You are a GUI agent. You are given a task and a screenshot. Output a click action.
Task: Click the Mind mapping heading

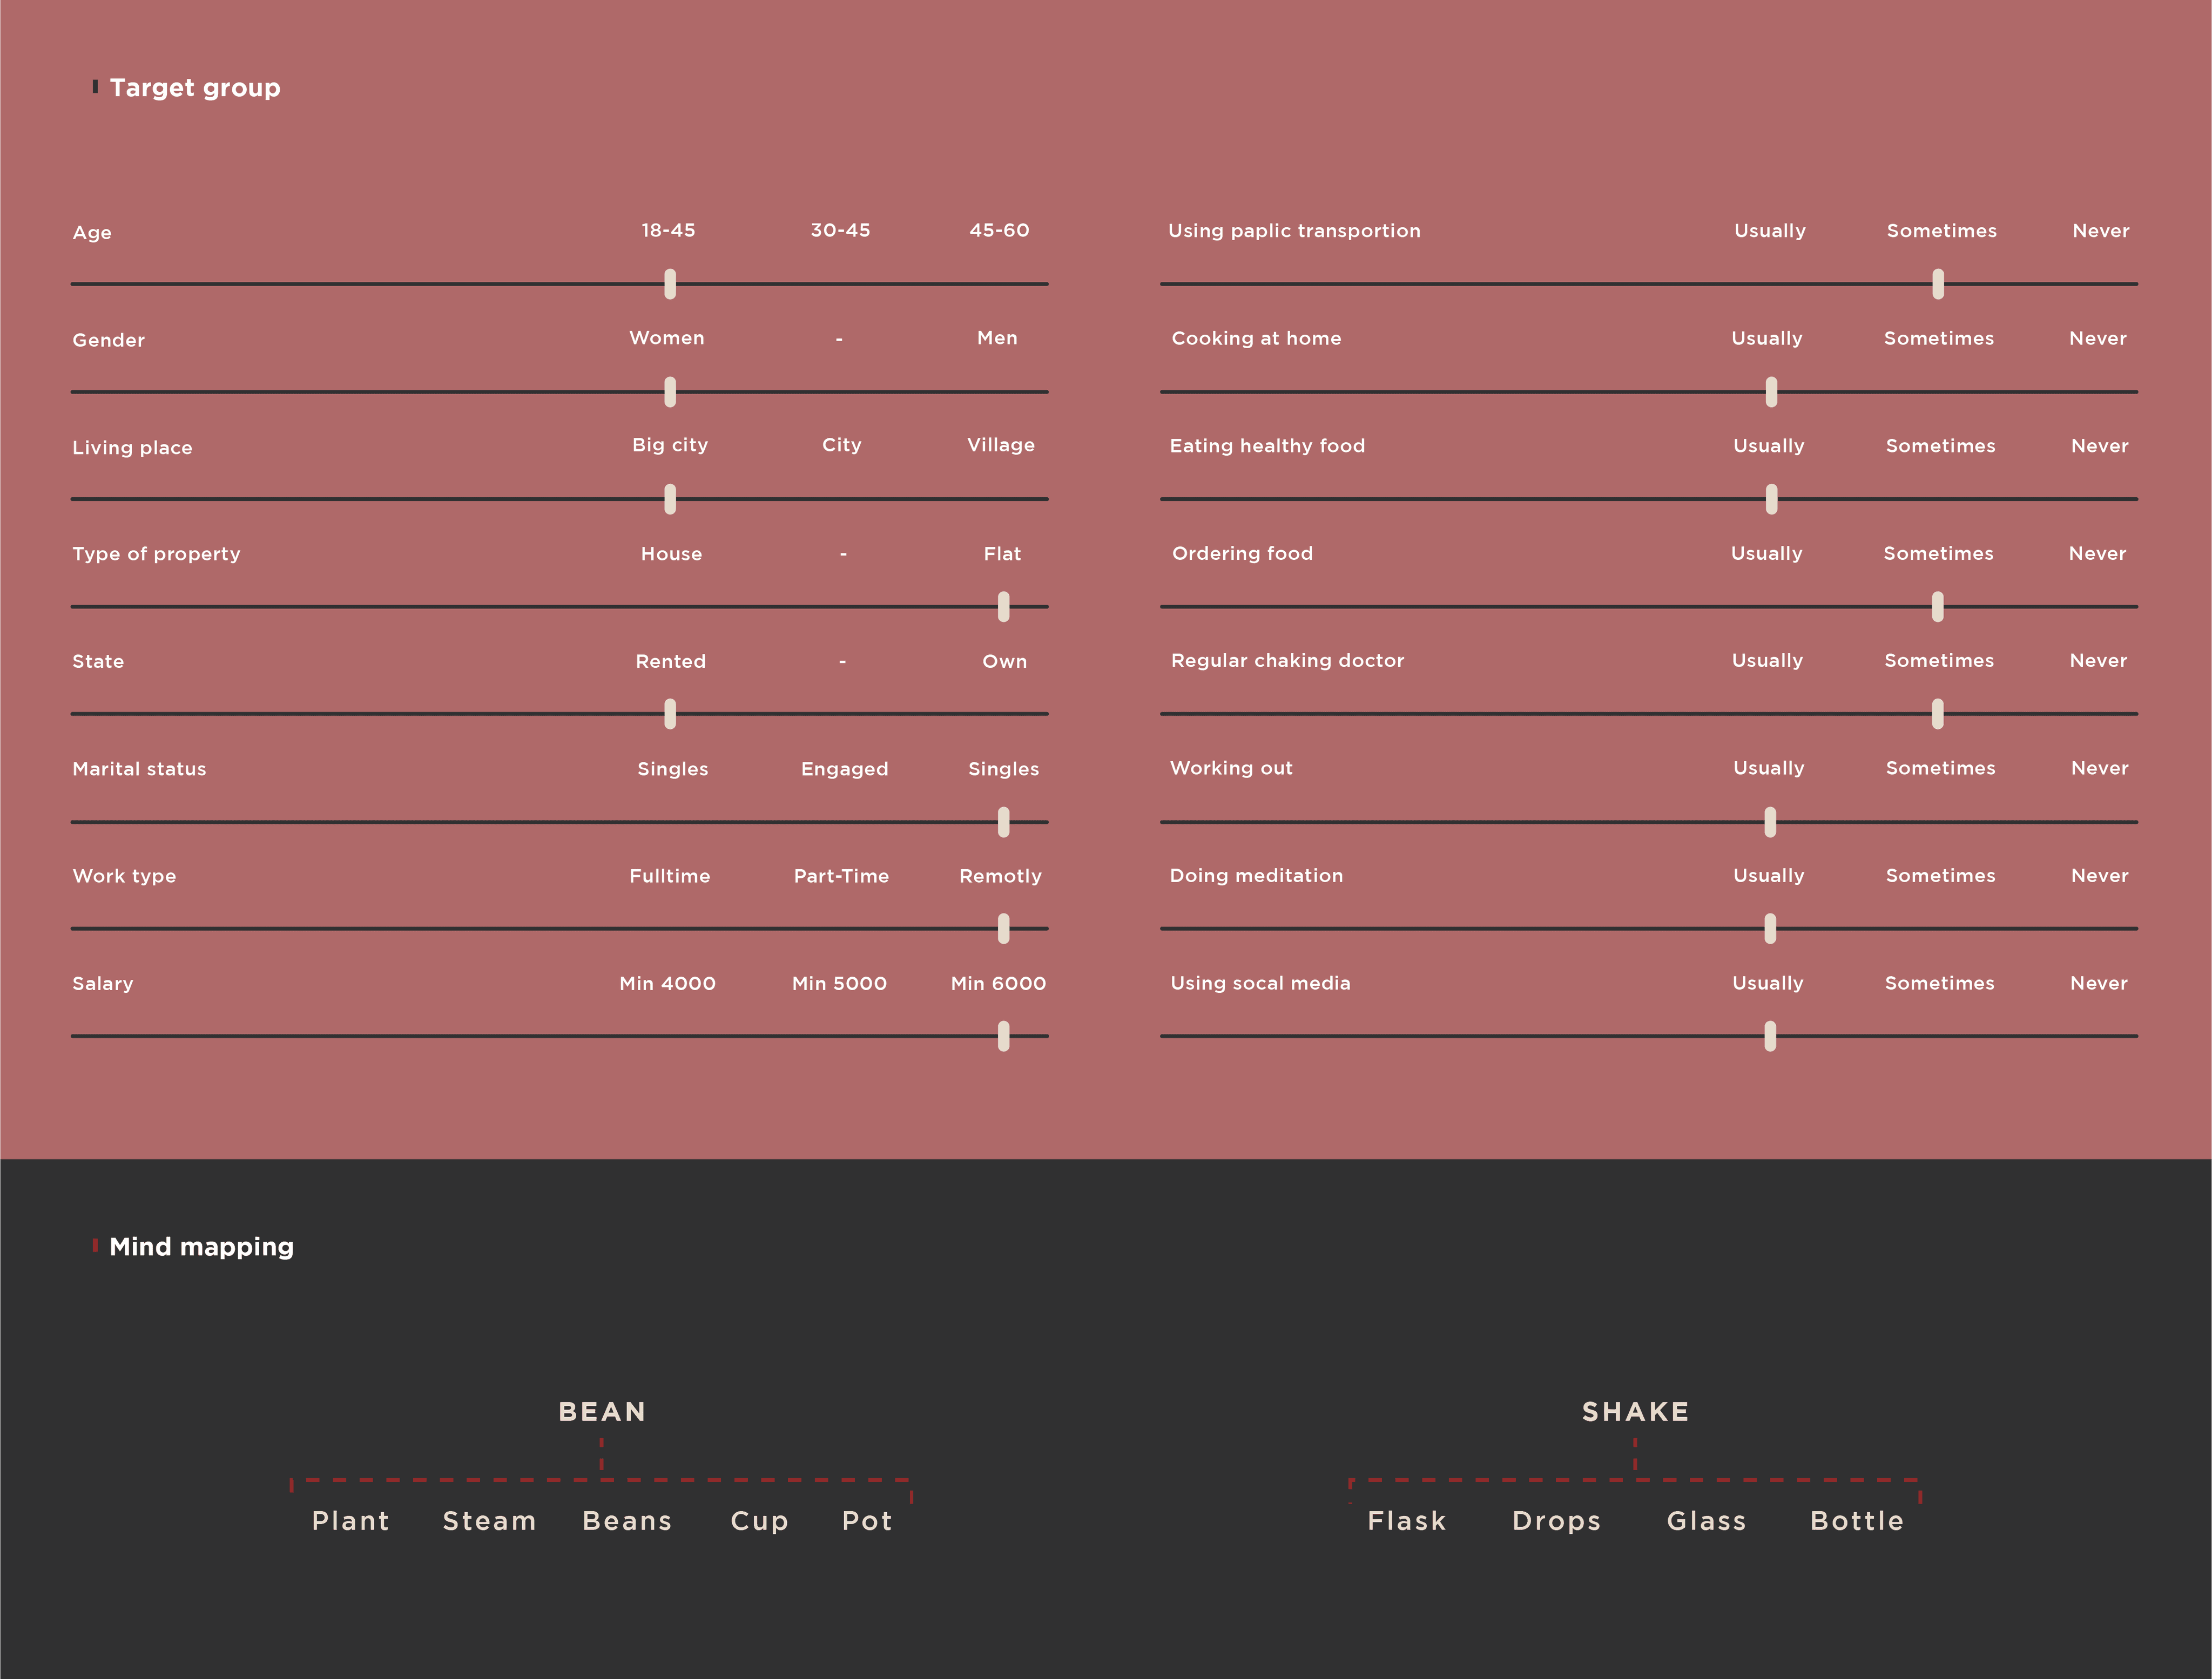pos(201,1246)
